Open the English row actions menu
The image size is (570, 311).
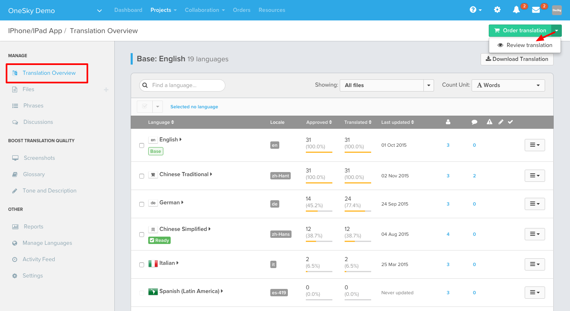point(534,145)
